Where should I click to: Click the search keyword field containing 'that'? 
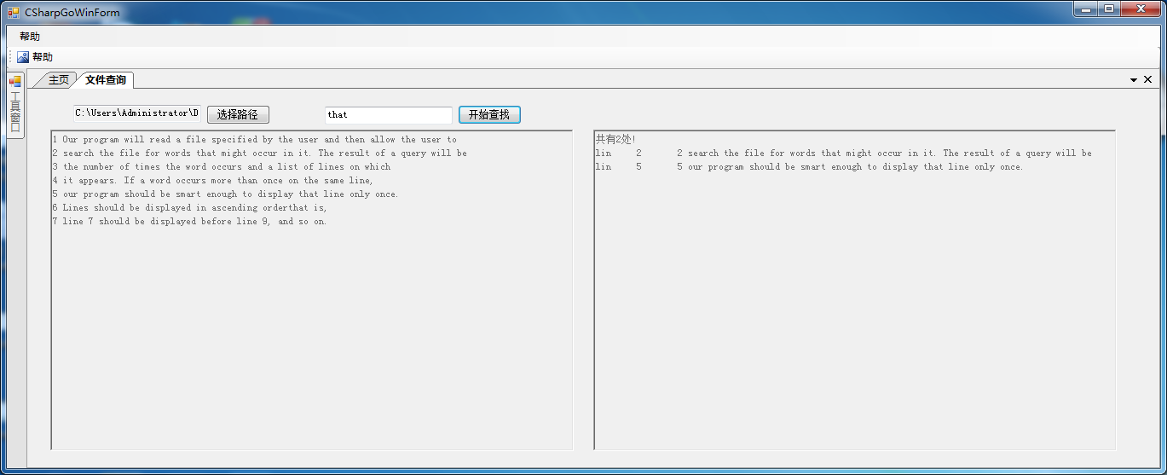389,114
